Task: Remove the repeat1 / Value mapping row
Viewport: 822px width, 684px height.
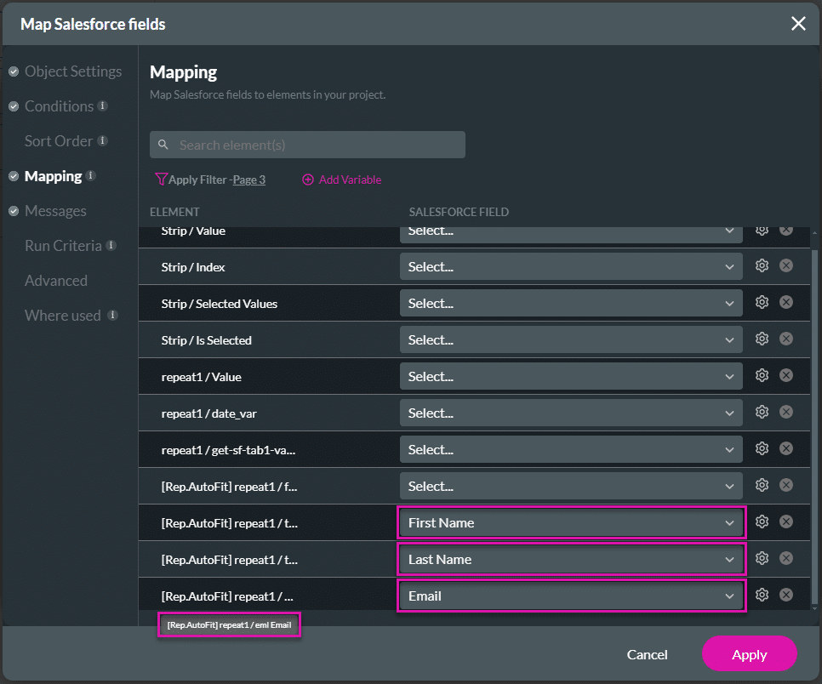Action: click(x=786, y=376)
